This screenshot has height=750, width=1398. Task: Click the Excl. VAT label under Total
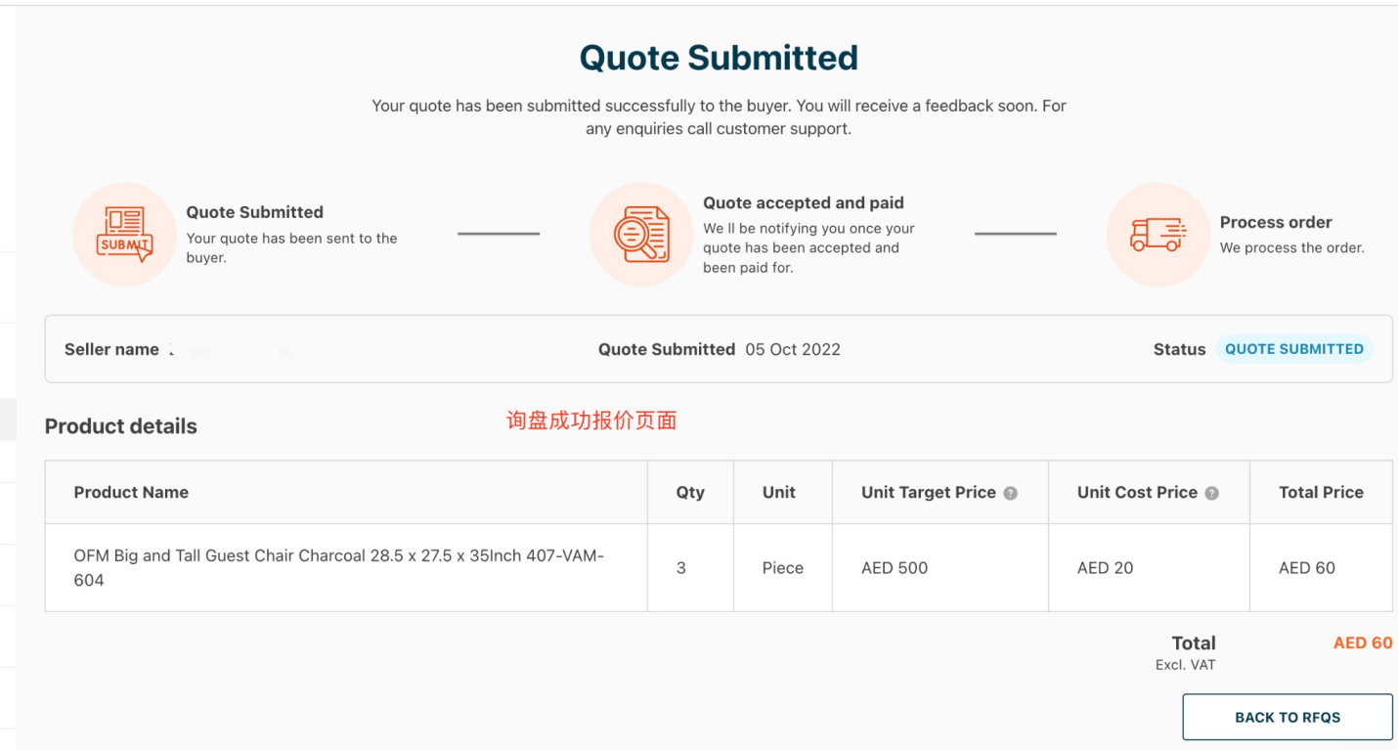click(1184, 664)
